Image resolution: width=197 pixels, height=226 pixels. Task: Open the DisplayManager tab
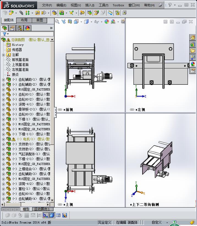(x=28, y=28)
